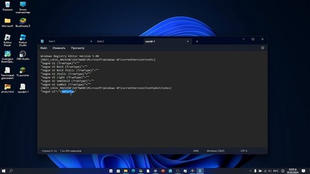This screenshot has width=310, height=174.
Task: Click the volume icon in system tray
Action: click(x=270, y=171)
